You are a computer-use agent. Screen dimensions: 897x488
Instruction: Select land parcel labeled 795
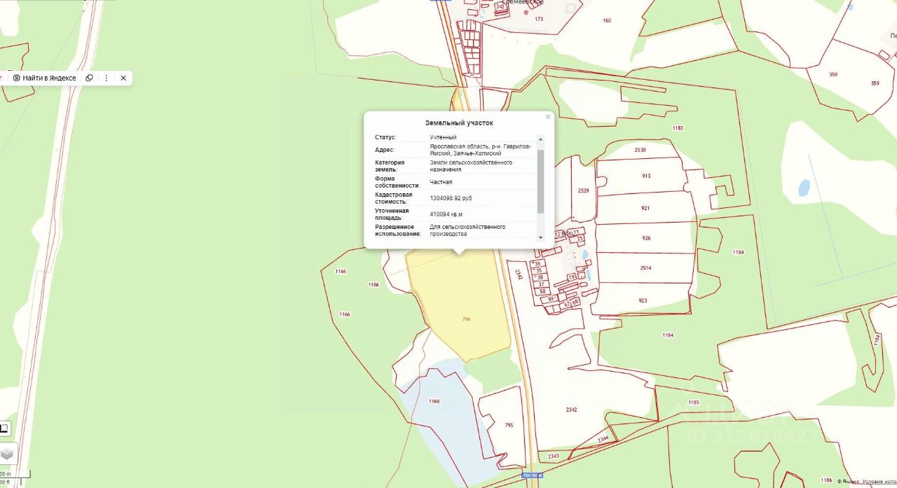[x=509, y=425]
